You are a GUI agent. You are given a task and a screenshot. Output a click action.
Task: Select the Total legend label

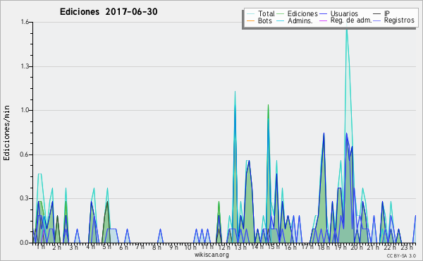tap(266, 13)
